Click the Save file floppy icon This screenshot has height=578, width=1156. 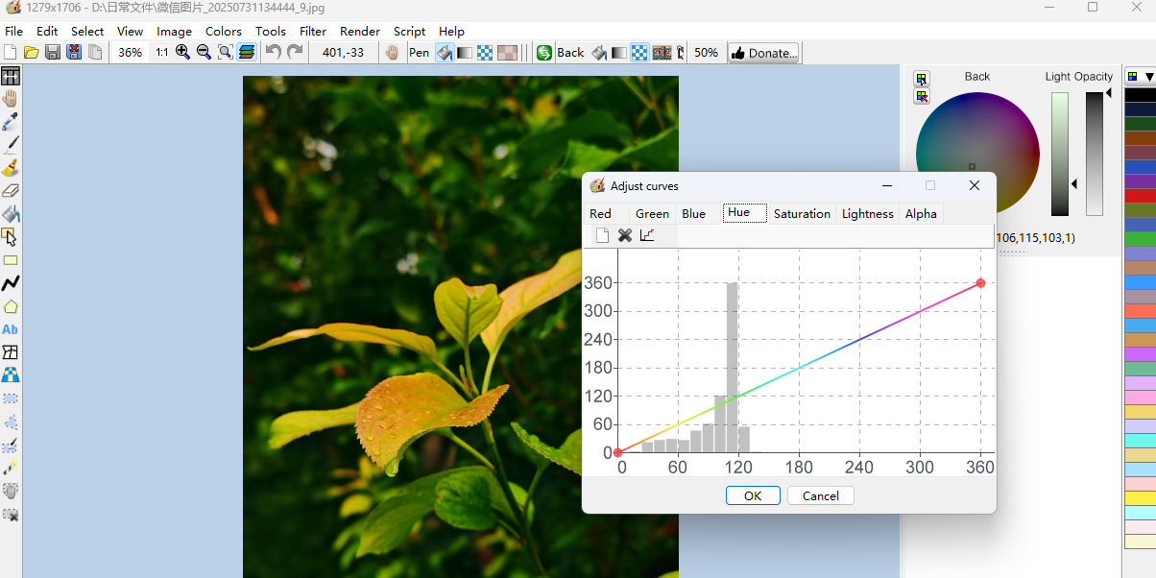[x=53, y=53]
